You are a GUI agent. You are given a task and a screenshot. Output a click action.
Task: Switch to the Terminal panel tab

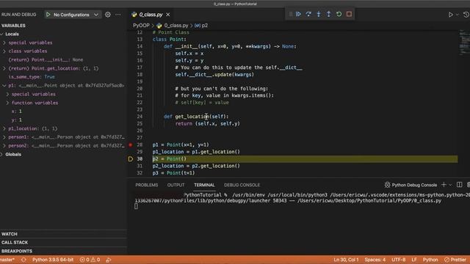204,185
